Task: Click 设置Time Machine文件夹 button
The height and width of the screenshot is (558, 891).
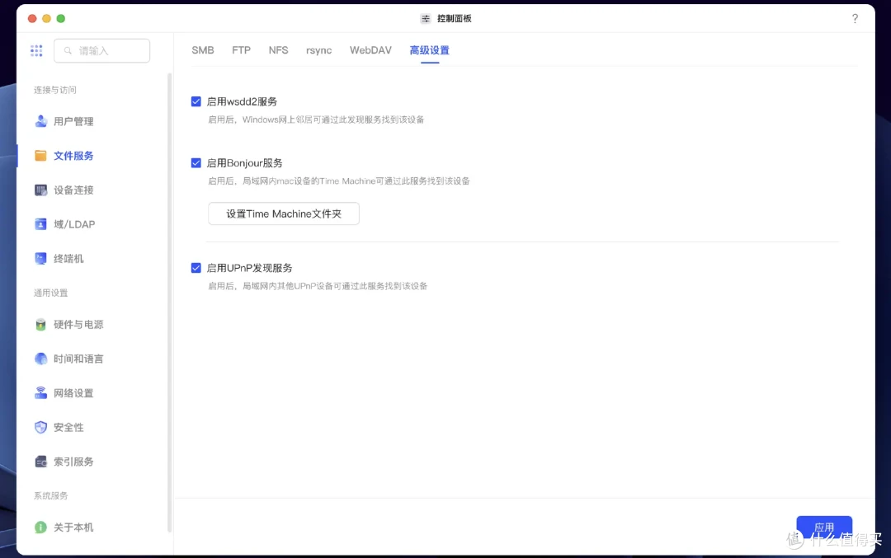Action: point(284,213)
